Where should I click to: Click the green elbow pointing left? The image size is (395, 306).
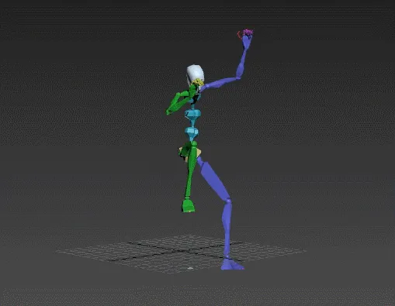168,112
